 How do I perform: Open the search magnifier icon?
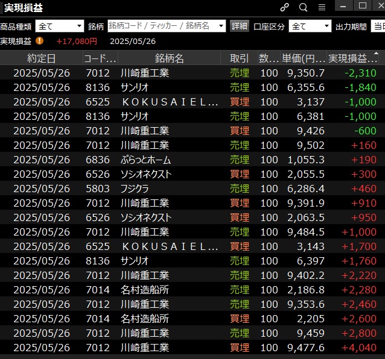tap(304, 7)
